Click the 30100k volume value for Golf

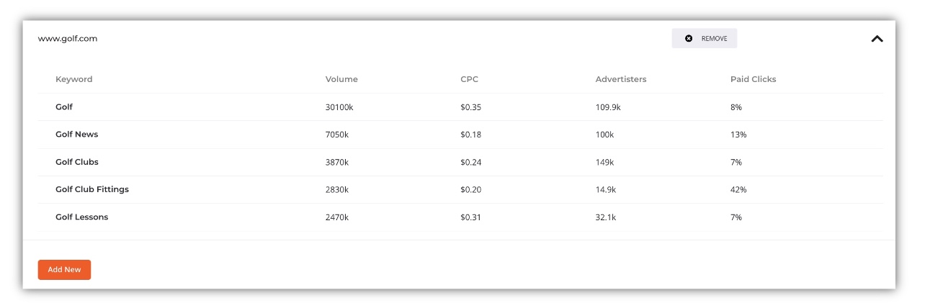(x=339, y=107)
